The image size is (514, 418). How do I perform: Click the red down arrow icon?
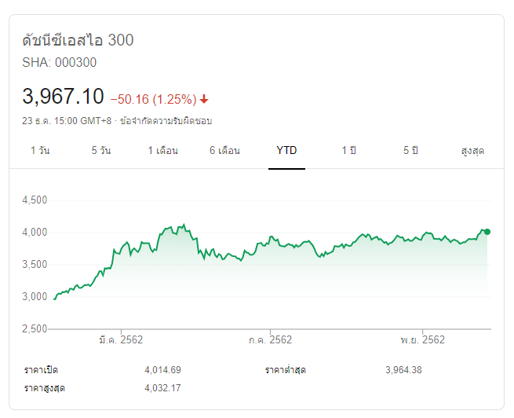tap(204, 99)
